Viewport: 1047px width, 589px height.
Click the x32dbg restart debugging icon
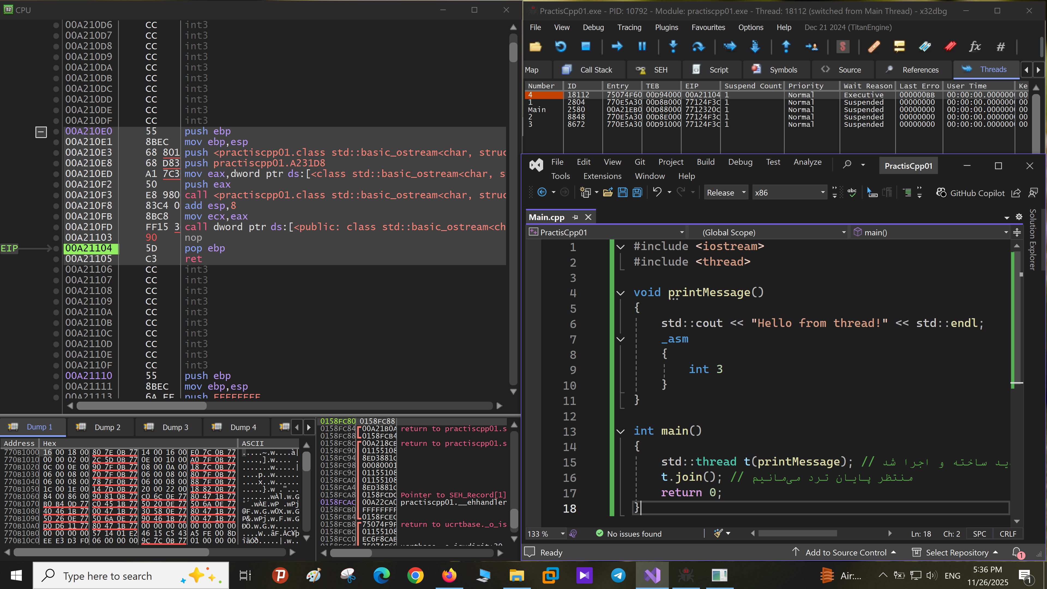(561, 46)
